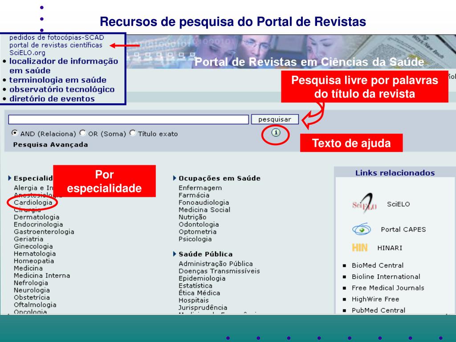Open the Obstetrícia specialty link
The image size is (456, 342).
(x=32, y=297)
